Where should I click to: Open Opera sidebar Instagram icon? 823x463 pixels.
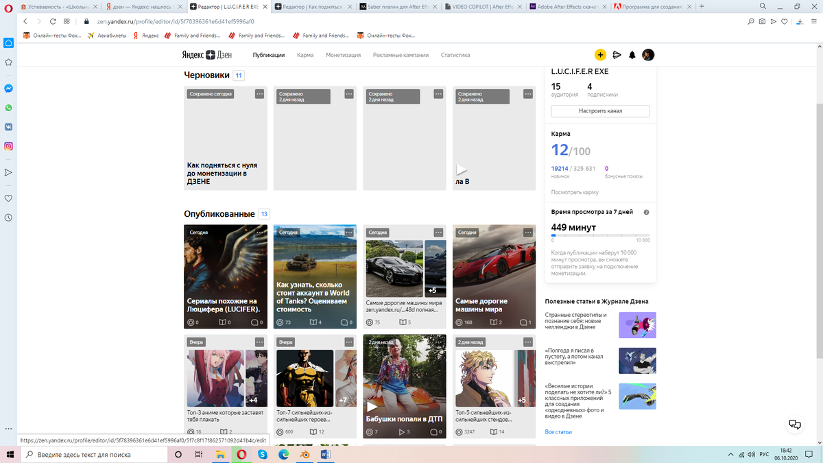click(x=8, y=146)
